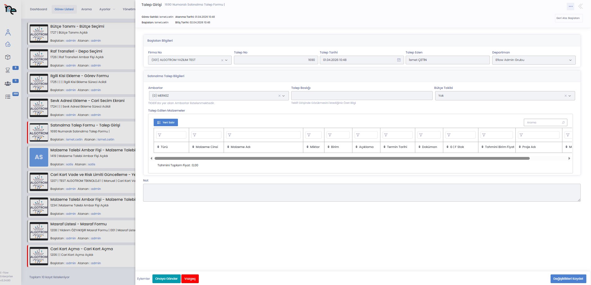Image resolution: width=591 pixels, height=285 pixels.
Task: Click the materials table horizontal scrollbar
Action: [x=342, y=159]
